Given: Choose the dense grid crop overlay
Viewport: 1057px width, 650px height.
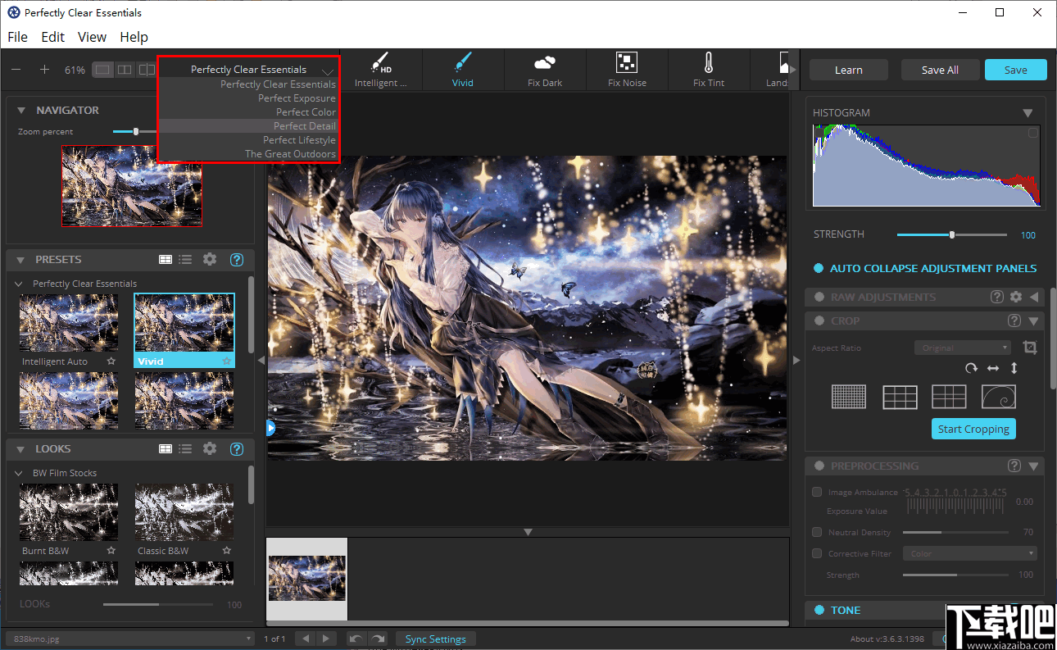Looking at the screenshot, I should click(x=849, y=397).
